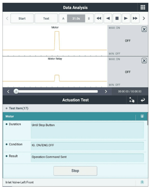
Task: Click the sensor selection icon in Actuation Test
Action: [132, 100]
